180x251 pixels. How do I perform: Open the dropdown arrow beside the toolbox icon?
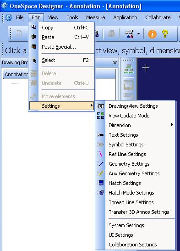pos(138,33)
